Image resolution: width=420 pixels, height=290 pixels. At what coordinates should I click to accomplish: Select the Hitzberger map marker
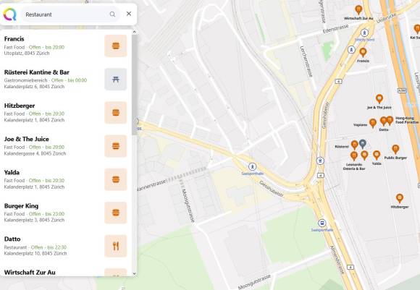[400, 198]
